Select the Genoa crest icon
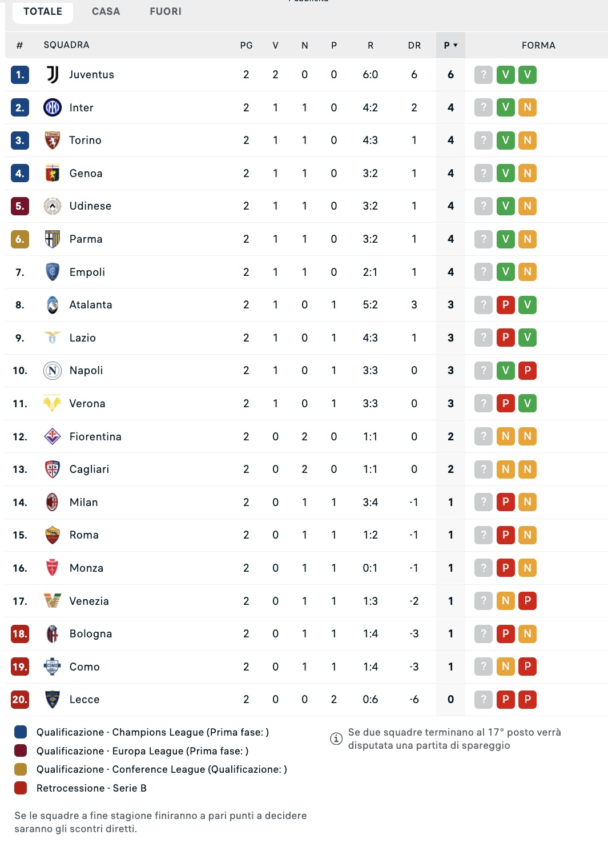Screen dimensions: 608x843 [x=53, y=173]
